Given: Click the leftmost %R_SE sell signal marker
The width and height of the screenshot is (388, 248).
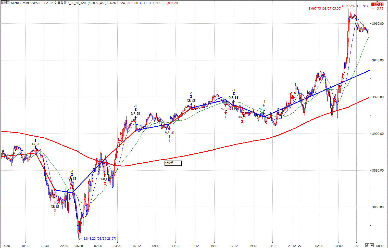Looking at the screenshot, I should (35, 140).
